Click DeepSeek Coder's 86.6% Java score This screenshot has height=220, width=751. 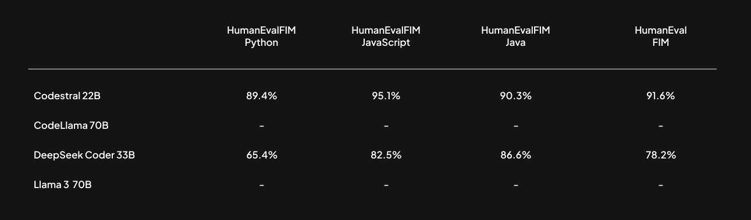(515, 156)
